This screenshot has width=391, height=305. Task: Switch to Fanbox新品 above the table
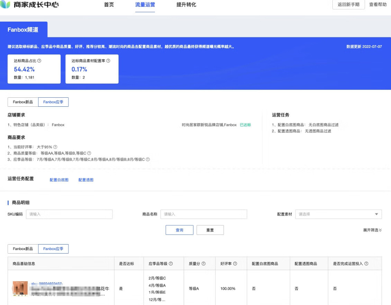pyautogui.click(x=22, y=248)
